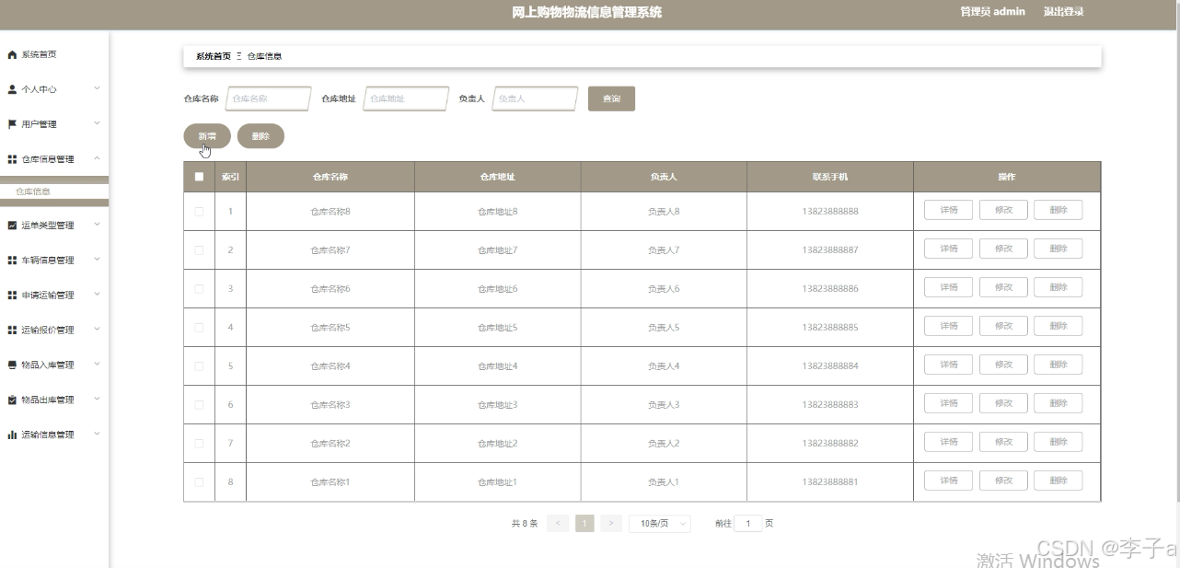Click the 系统首页 home icon in sidebar
The height and width of the screenshot is (568, 1180).
[11, 54]
